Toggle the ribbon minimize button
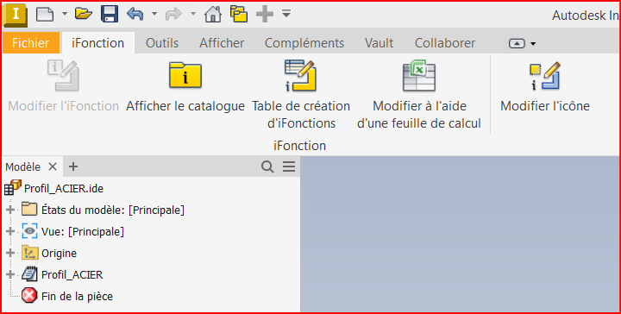The width and height of the screenshot is (621, 314). click(517, 43)
